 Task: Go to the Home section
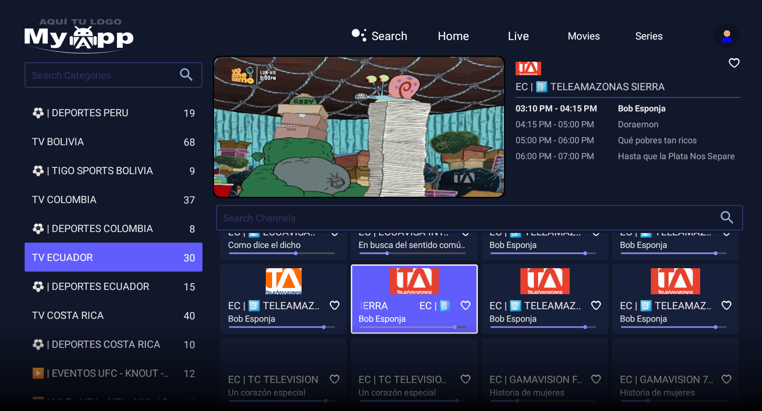(x=453, y=36)
